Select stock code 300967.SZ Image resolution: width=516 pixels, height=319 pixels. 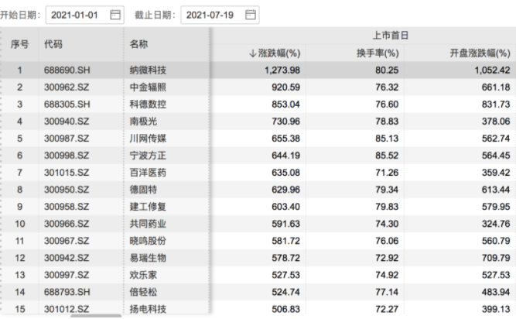[67, 241]
